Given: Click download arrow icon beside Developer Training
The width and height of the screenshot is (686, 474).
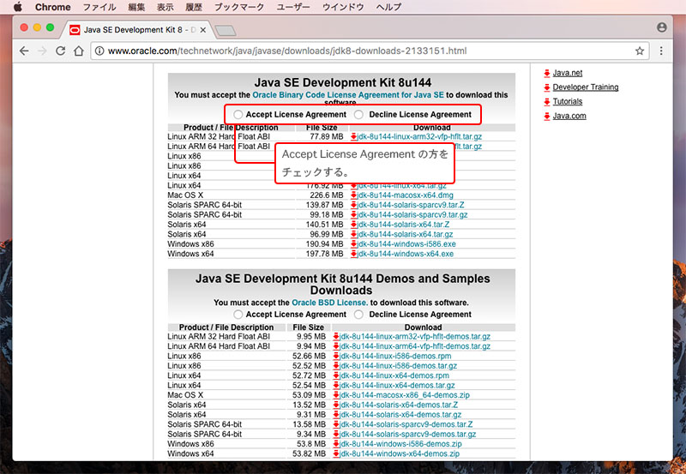Looking at the screenshot, I should pyautogui.click(x=547, y=87).
